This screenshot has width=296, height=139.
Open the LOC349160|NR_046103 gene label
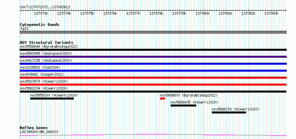point(39,132)
